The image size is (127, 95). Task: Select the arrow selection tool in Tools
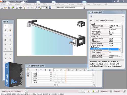(x=6, y=26)
